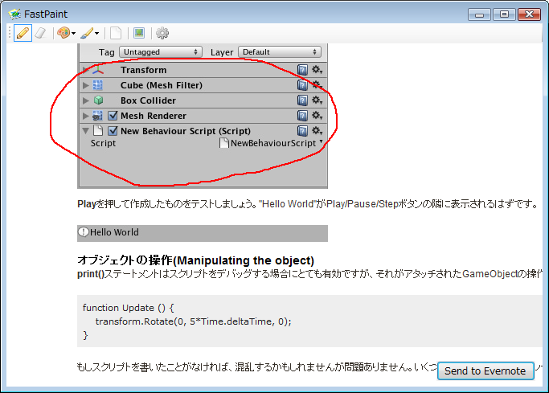Toggle the New Behaviour Script checkbox
This screenshot has height=393, width=549.
point(113,131)
